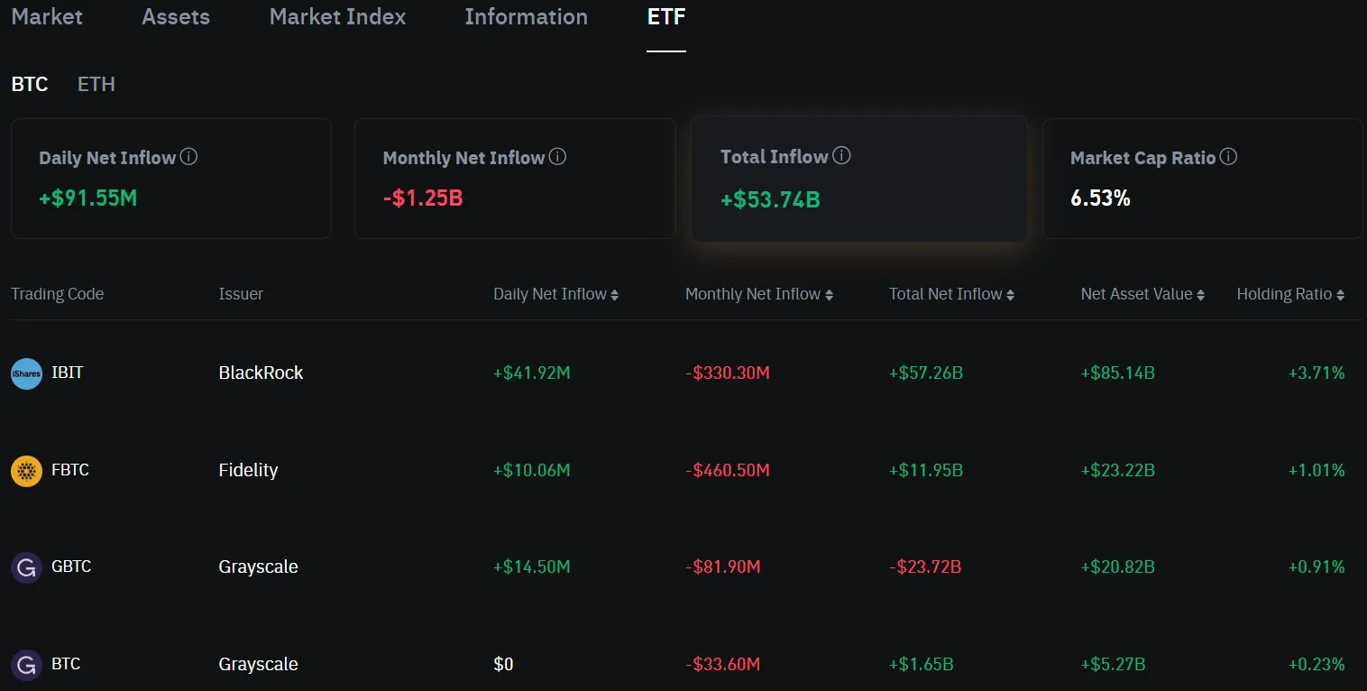Click the iShares IBIT logo icon

click(26, 373)
